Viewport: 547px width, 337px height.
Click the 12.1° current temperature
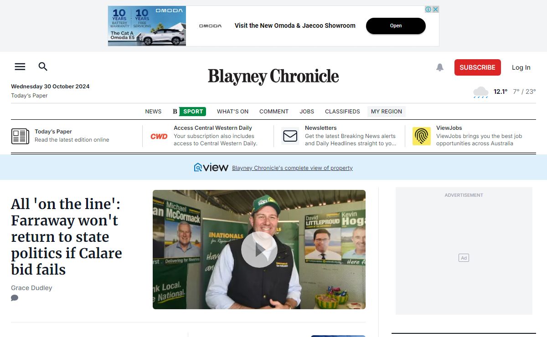pyautogui.click(x=501, y=92)
